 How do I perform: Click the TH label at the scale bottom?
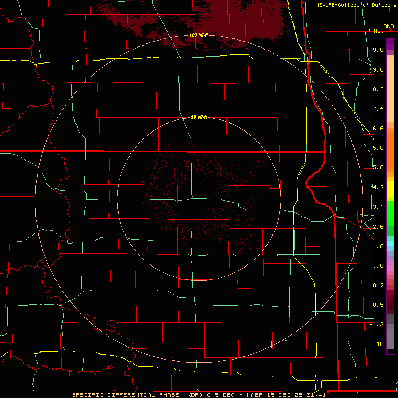point(380,344)
